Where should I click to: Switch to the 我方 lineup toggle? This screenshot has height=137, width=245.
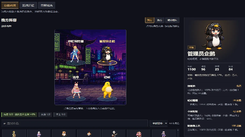149,20
